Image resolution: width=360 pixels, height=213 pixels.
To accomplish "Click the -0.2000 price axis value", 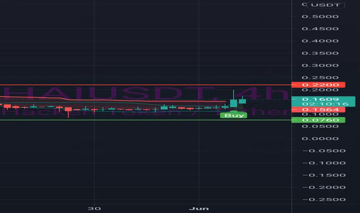I will (324, 187).
